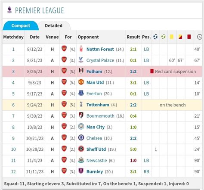Screen dimensions: 204x190
Task: Open the 1:0 result against Newcastle
Action: coord(133,160)
